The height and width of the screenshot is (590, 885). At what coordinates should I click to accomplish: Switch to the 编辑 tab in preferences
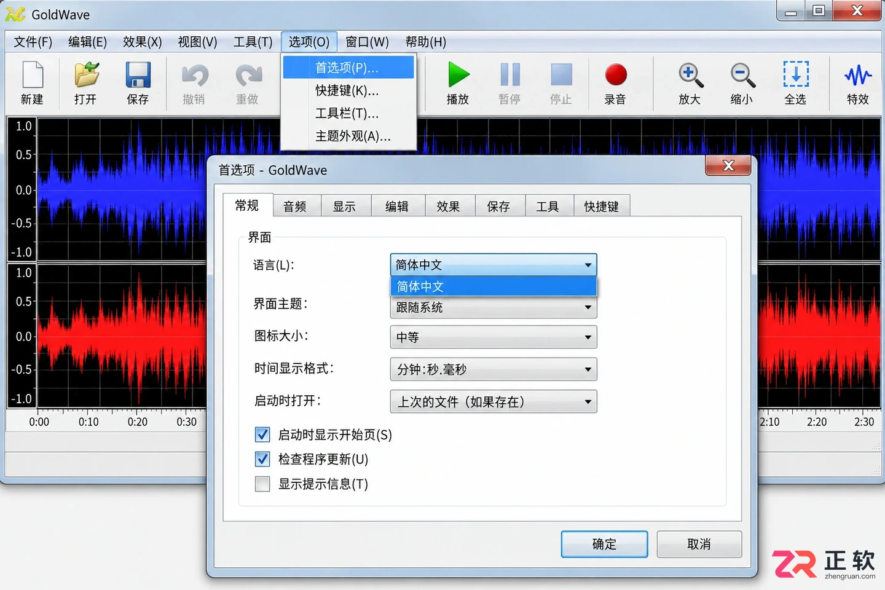click(x=397, y=206)
